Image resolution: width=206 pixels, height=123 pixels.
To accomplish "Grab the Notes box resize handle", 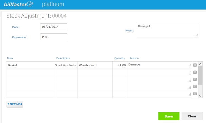I will pos(196,36).
